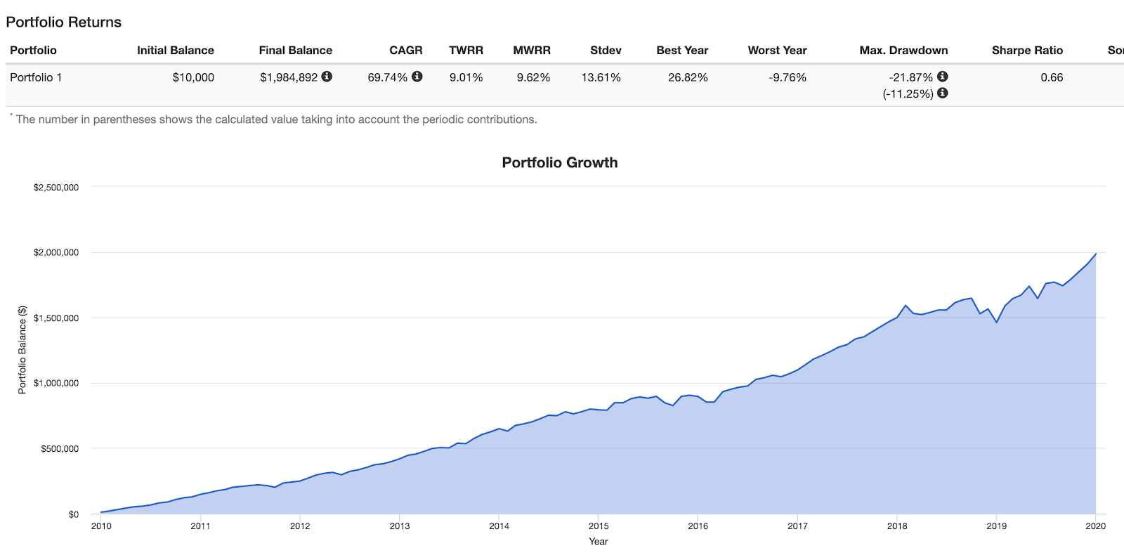Screen dimensions: 1124x553
Task: Click info icon next to (-11.25%) drawdown
Action: 943,93
